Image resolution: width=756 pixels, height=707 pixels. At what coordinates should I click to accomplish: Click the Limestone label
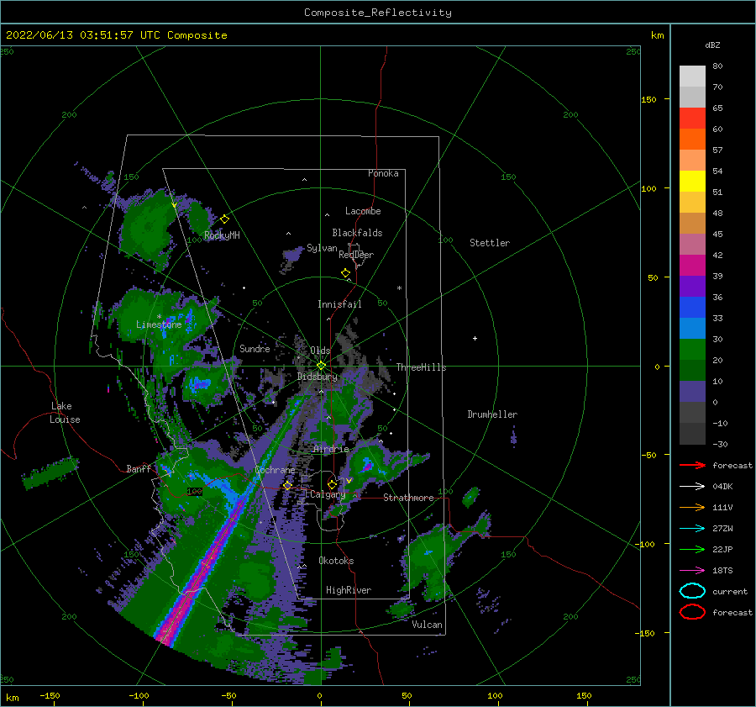click(159, 324)
